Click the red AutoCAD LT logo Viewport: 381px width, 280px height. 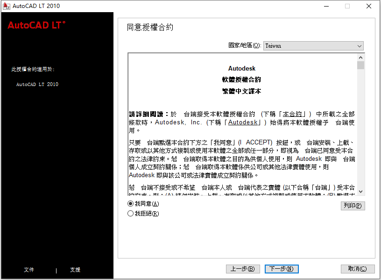[36, 25]
